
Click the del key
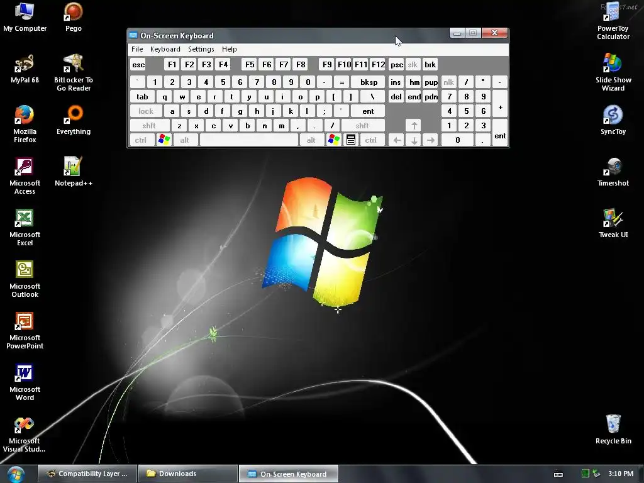[x=396, y=96]
